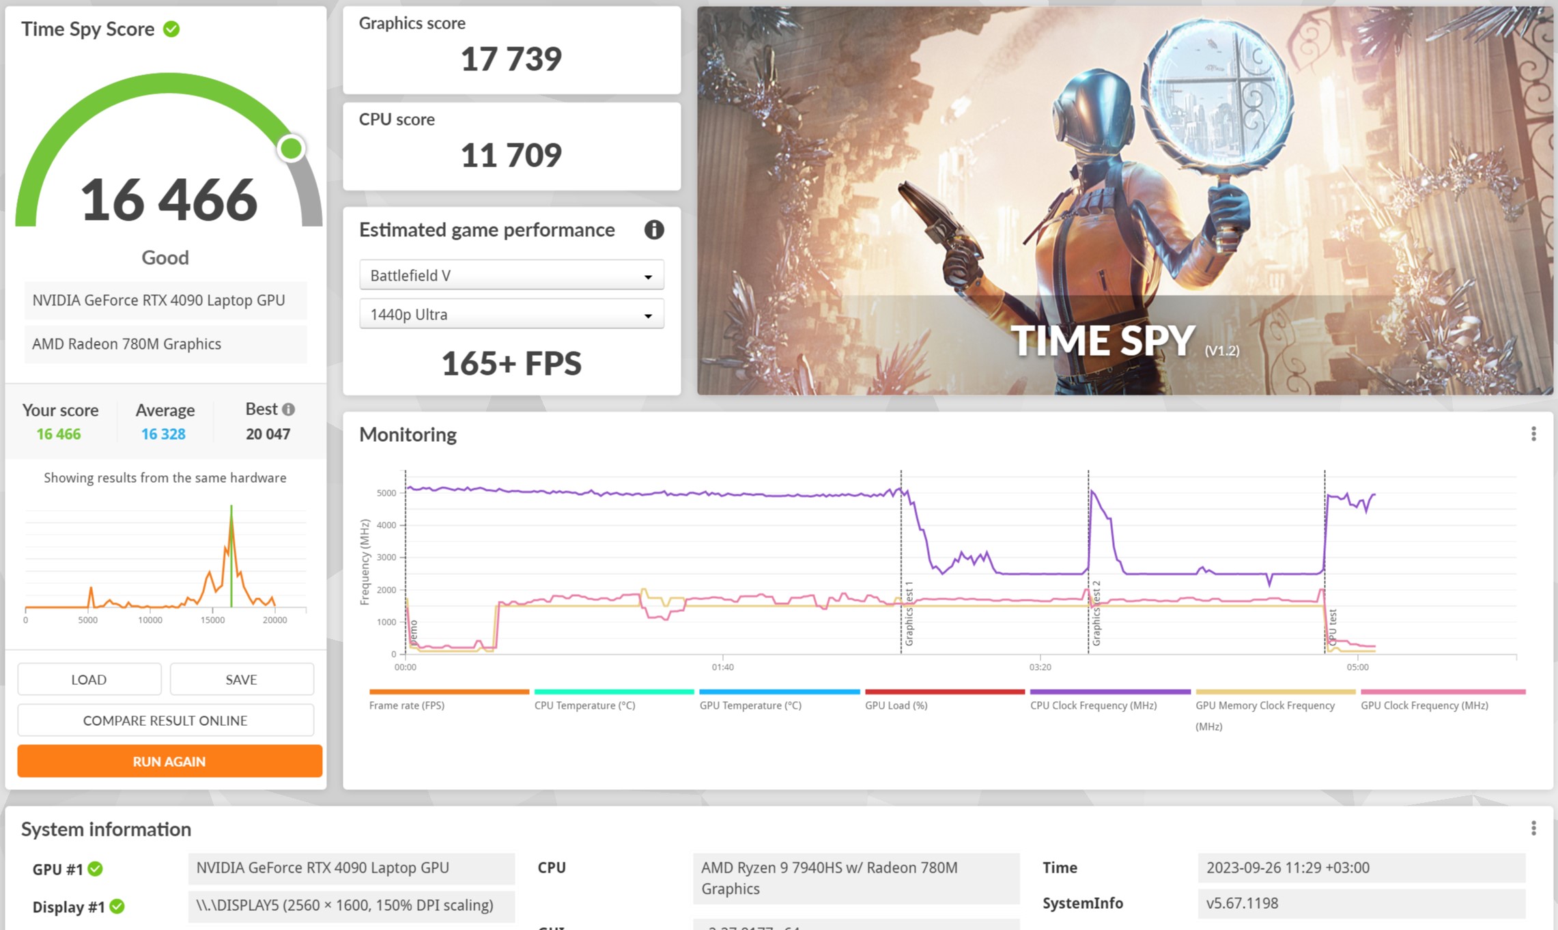The width and height of the screenshot is (1558, 930).
Task: Click the Time Spy banner image
Action: point(1124,201)
